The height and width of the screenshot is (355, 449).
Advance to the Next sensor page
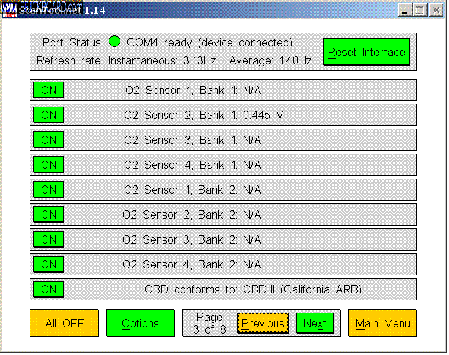[314, 323]
